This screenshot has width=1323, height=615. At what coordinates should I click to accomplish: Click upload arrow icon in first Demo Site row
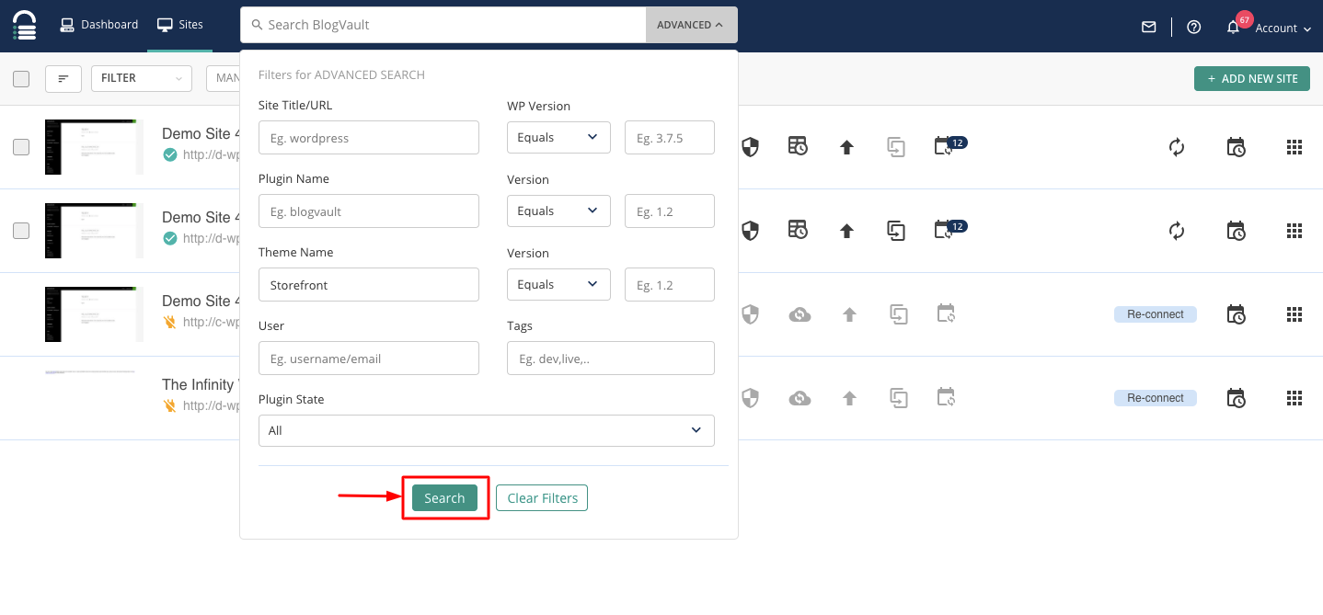coord(847,147)
